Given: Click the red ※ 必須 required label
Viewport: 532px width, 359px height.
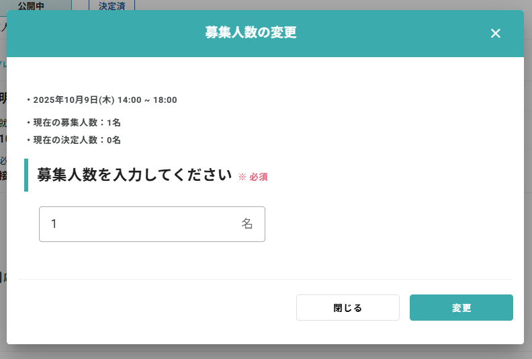Looking at the screenshot, I should [x=253, y=177].
